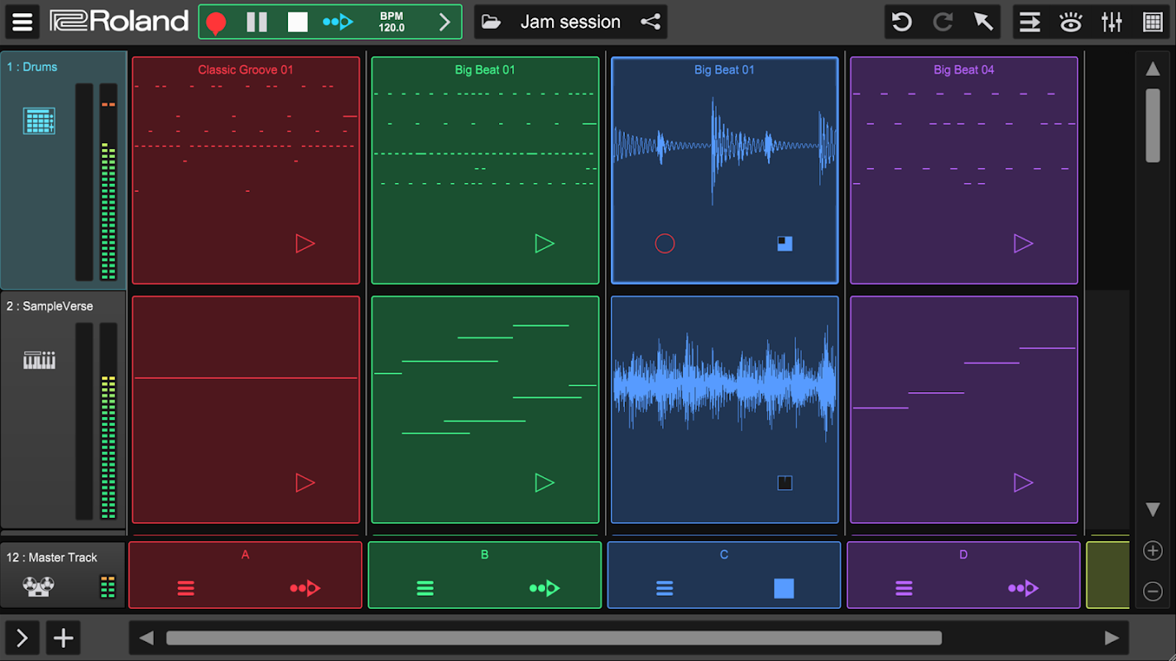
Task: Click the scroll left arrow
Action: [146, 638]
